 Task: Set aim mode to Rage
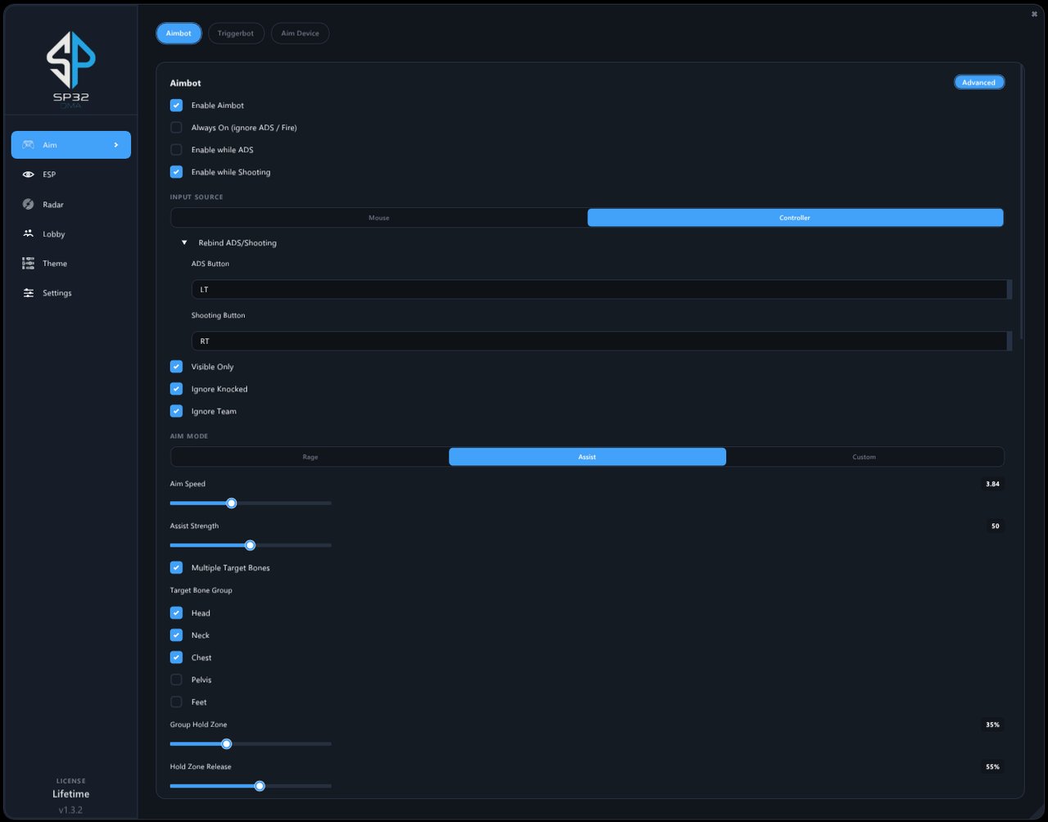(x=310, y=457)
